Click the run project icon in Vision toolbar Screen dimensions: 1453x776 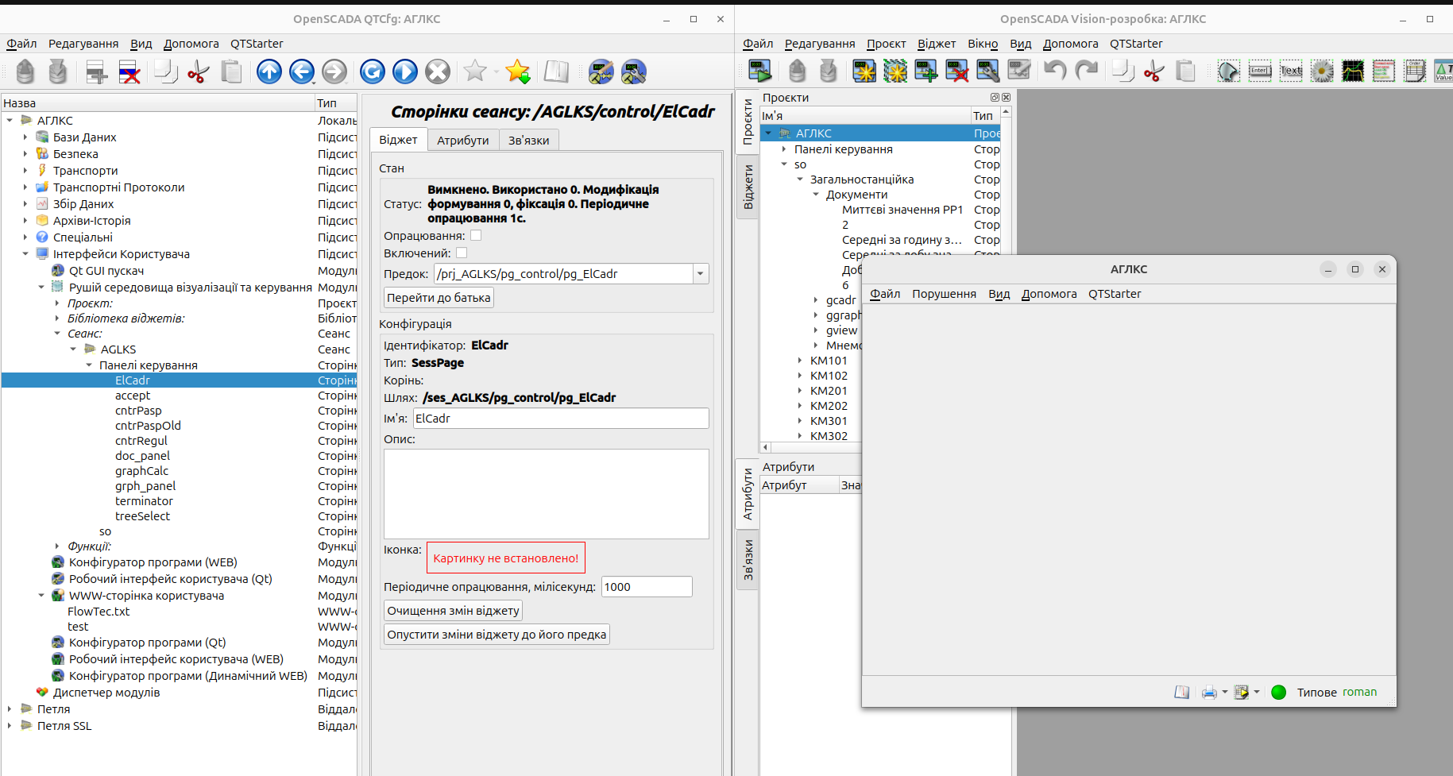760,71
